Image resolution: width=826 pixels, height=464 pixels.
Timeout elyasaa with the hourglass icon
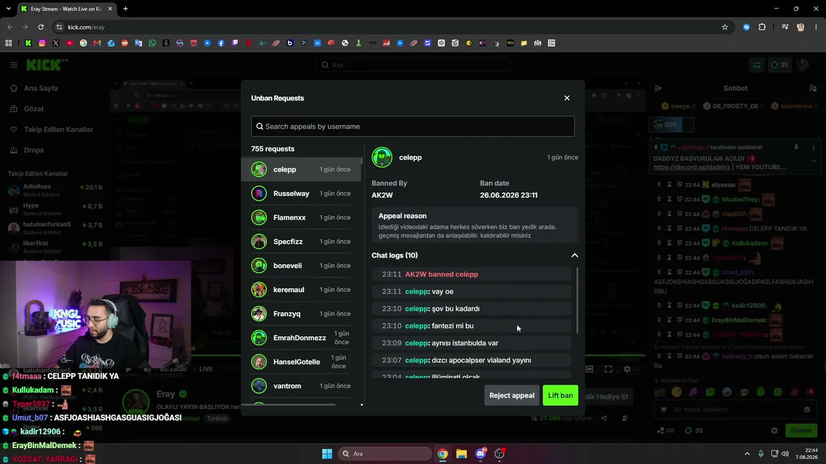click(670, 185)
